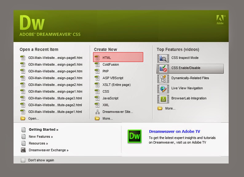Open recent file titute-page1.html
The image size is (244, 177).
point(55,112)
